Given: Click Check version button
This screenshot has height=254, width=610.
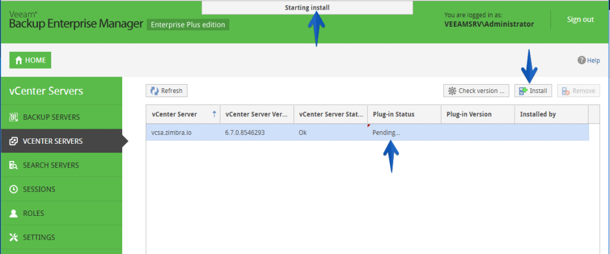Looking at the screenshot, I should 476,91.
